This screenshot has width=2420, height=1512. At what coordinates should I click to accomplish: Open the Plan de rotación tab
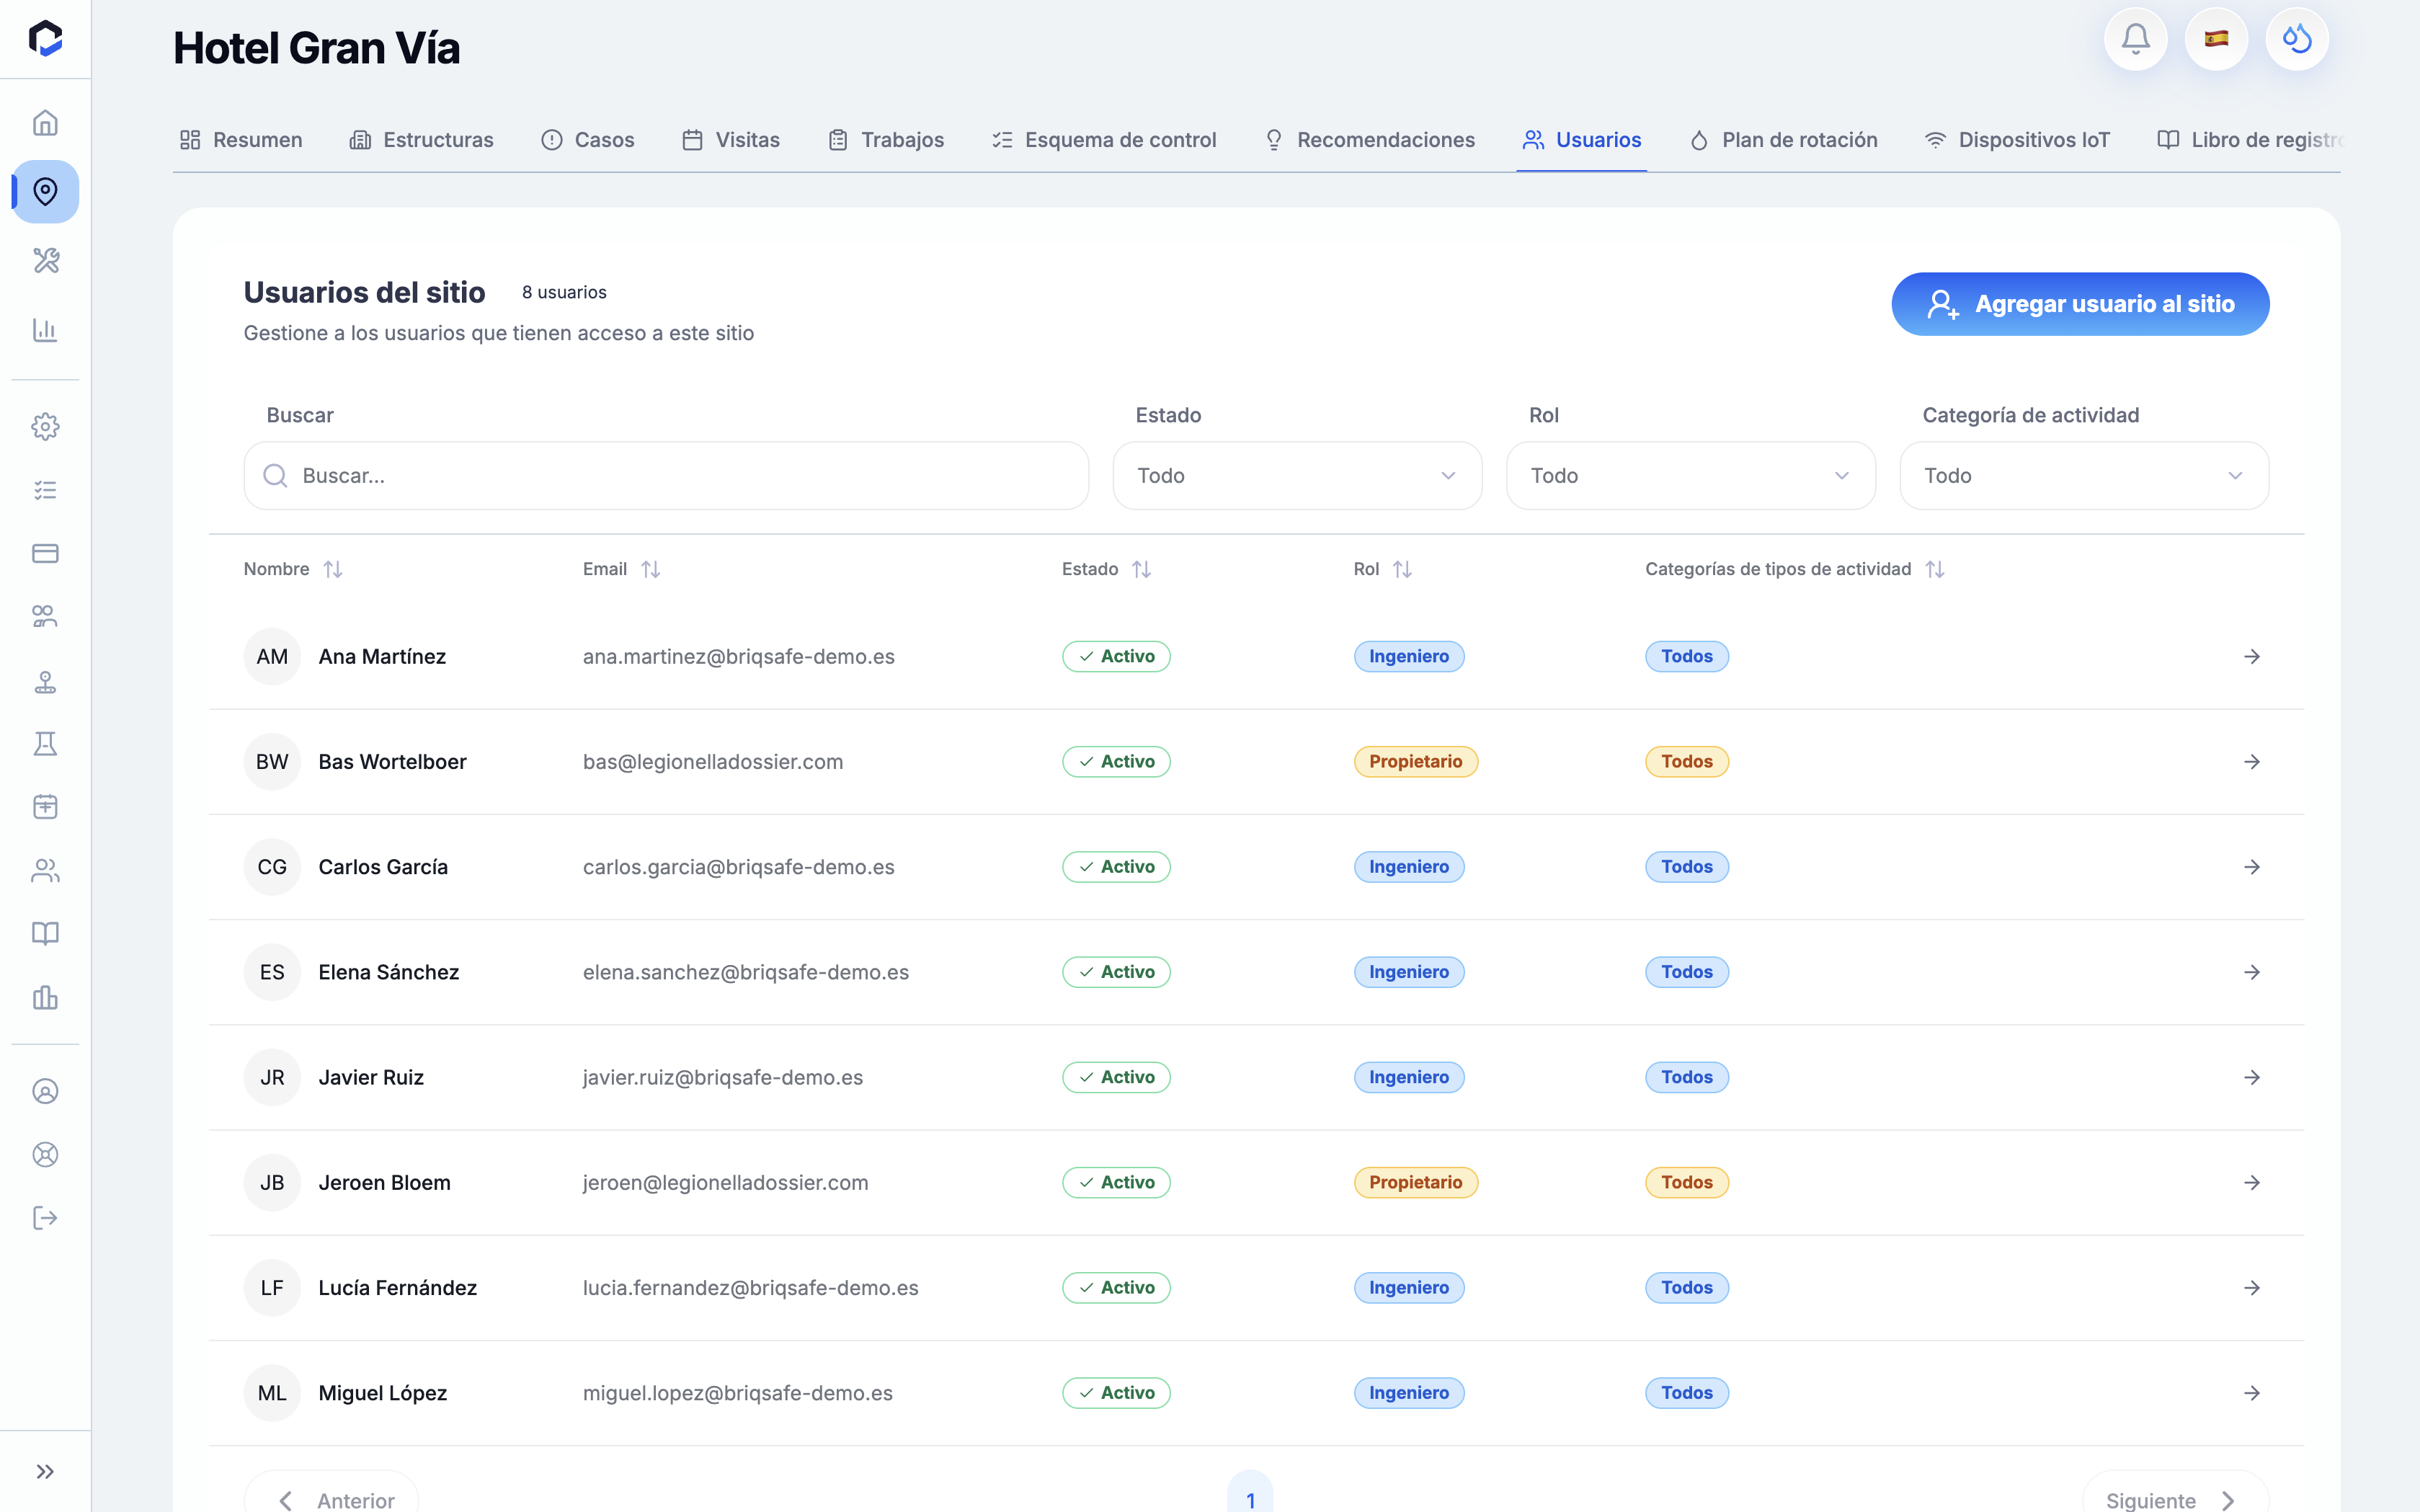[x=1783, y=140]
